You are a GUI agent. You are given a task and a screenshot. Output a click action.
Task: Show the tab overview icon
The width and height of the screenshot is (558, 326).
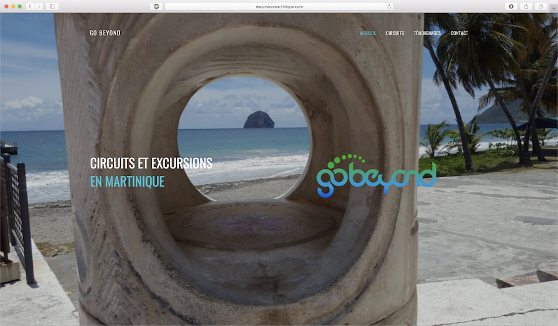coord(541,6)
